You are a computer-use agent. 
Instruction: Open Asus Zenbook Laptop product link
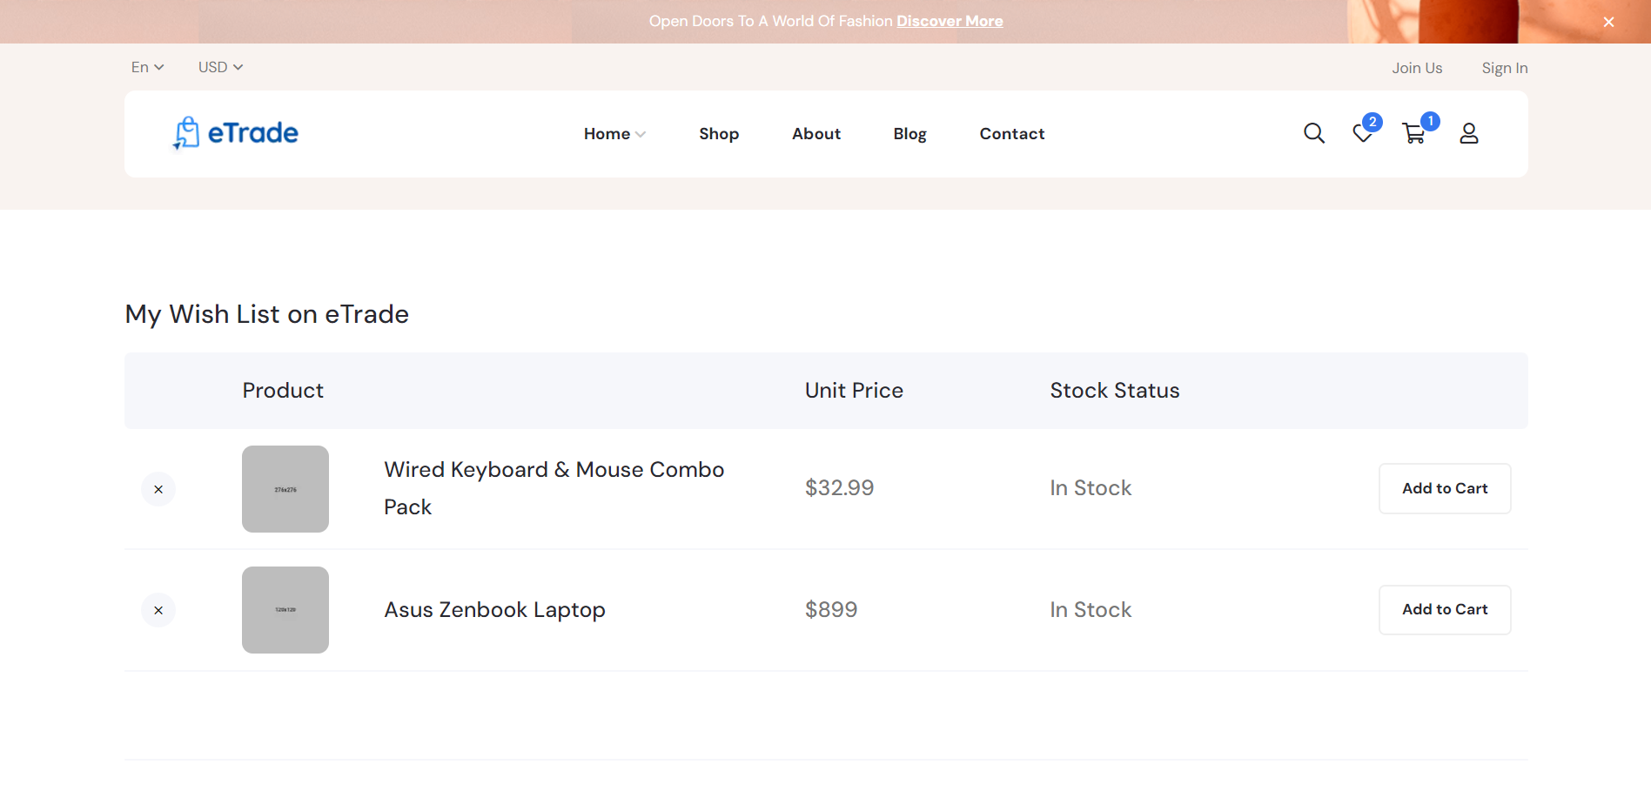[x=495, y=610]
